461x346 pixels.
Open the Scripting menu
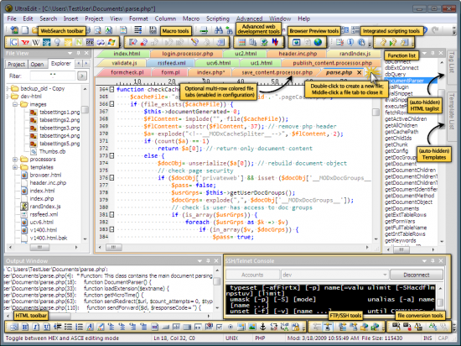[x=218, y=18]
